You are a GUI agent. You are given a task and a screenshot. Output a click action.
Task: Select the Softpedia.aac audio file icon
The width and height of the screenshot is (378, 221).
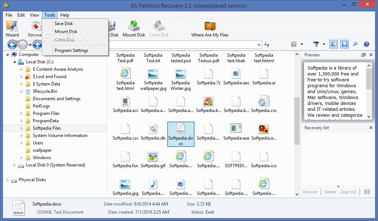point(236,74)
